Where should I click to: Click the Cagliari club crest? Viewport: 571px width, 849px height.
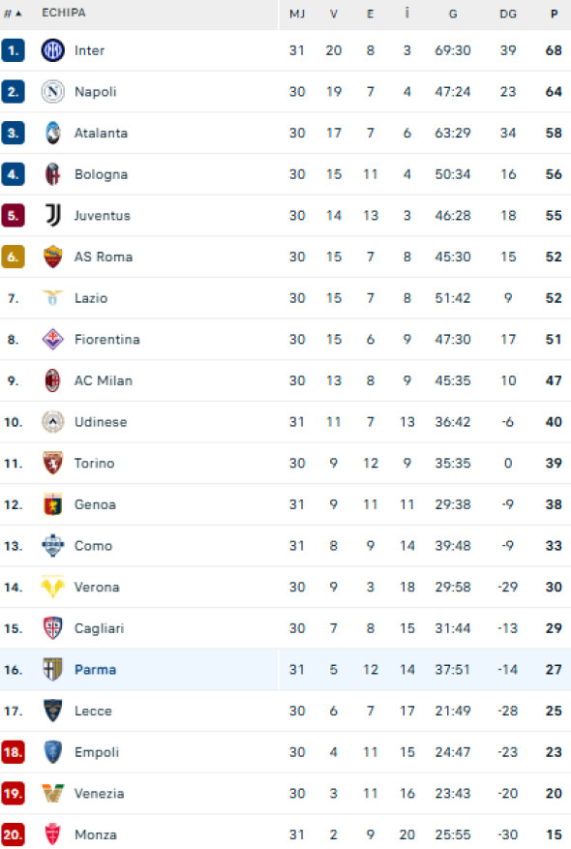click(x=51, y=628)
